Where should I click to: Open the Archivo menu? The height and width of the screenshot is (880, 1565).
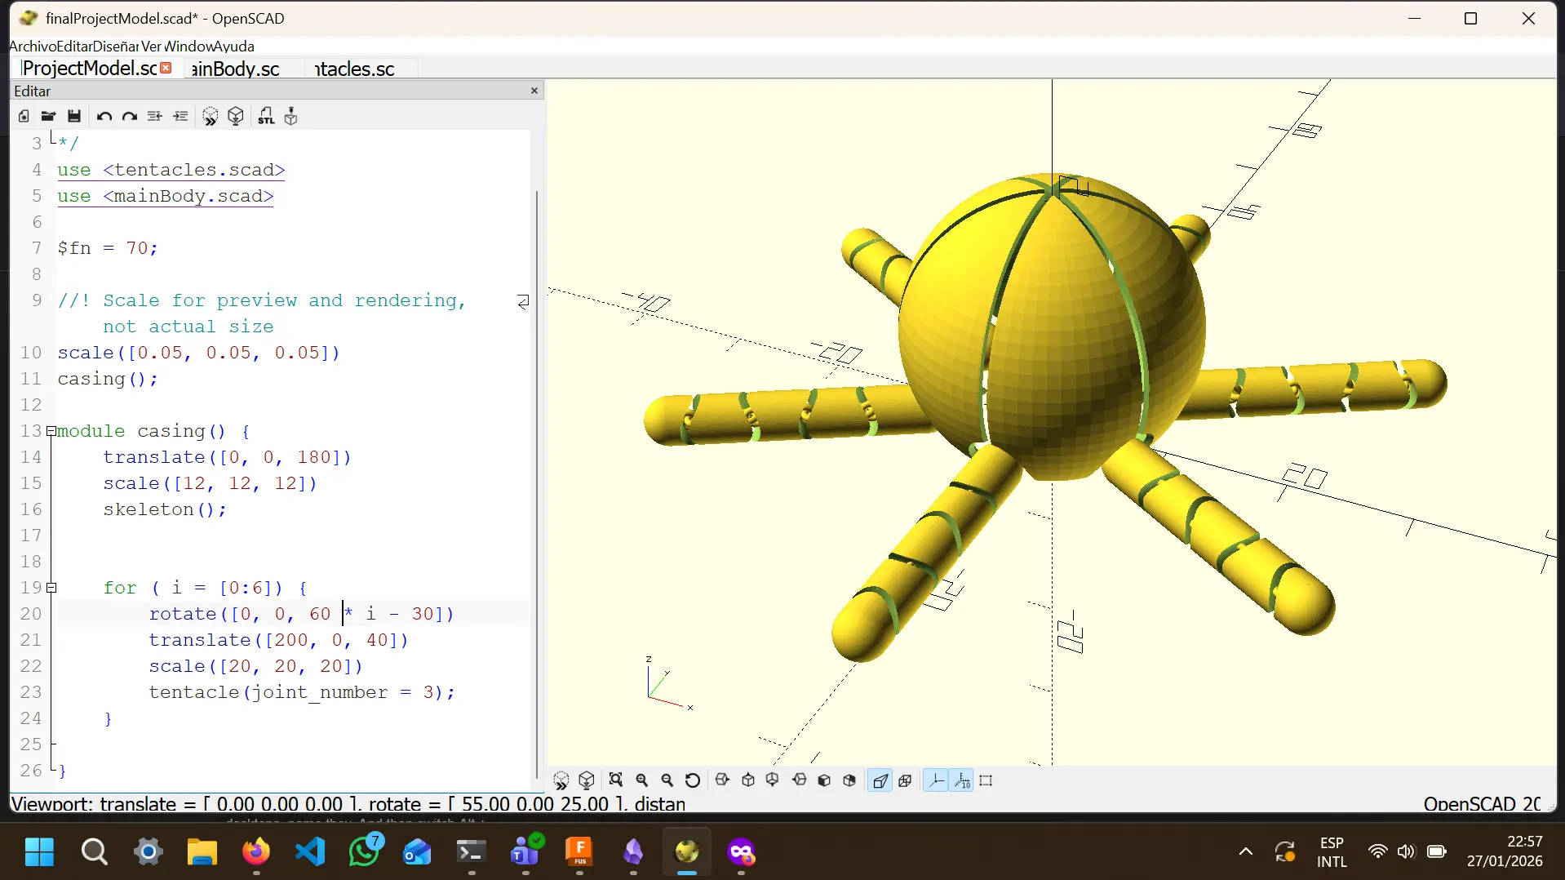click(x=32, y=47)
